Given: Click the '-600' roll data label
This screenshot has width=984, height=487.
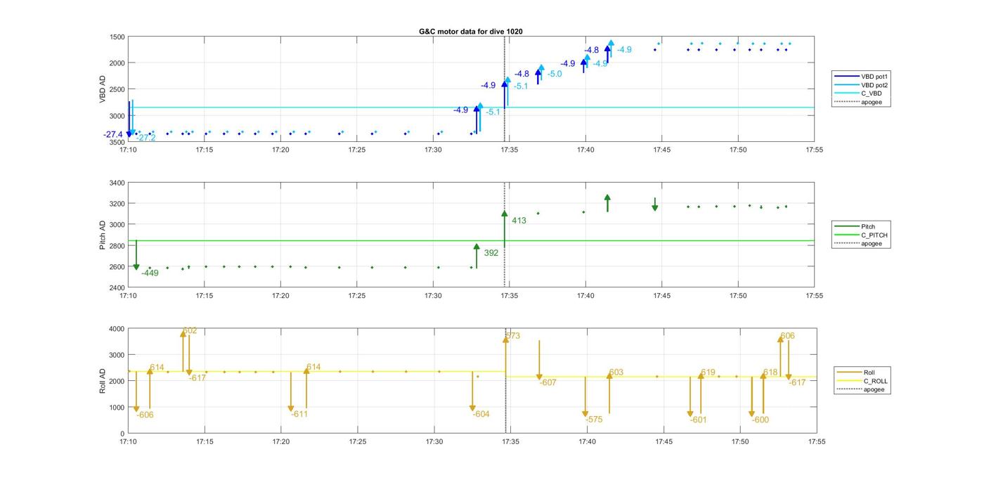Looking at the screenshot, I should click(760, 420).
